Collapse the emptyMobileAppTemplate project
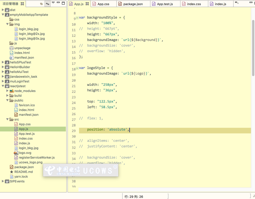This screenshot has height=199, width=255. pos(3,15)
